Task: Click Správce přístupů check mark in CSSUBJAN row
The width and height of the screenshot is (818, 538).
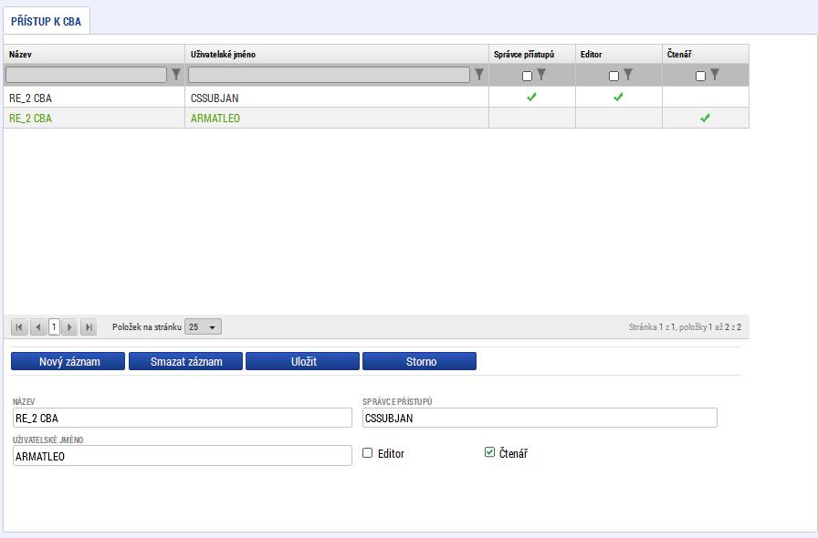Action: point(531,97)
